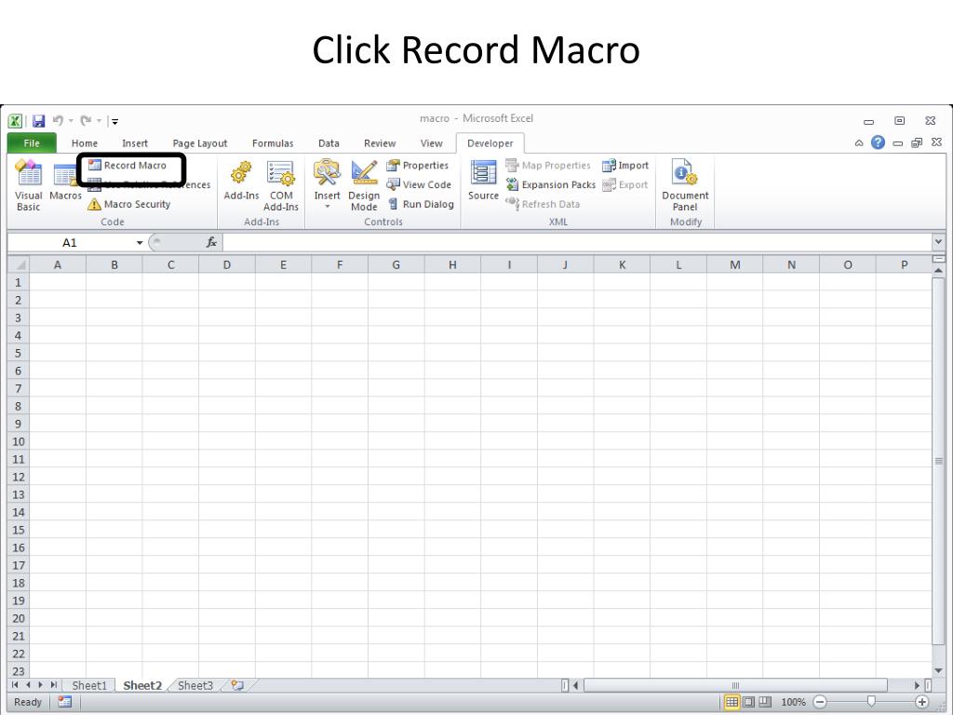The height and width of the screenshot is (715, 953).
Task: Click the Select All corner button
Action: click(x=19, y=264)
